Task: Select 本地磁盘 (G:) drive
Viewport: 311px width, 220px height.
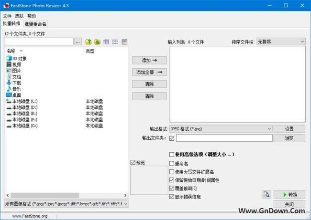Action: pos(22,126)
